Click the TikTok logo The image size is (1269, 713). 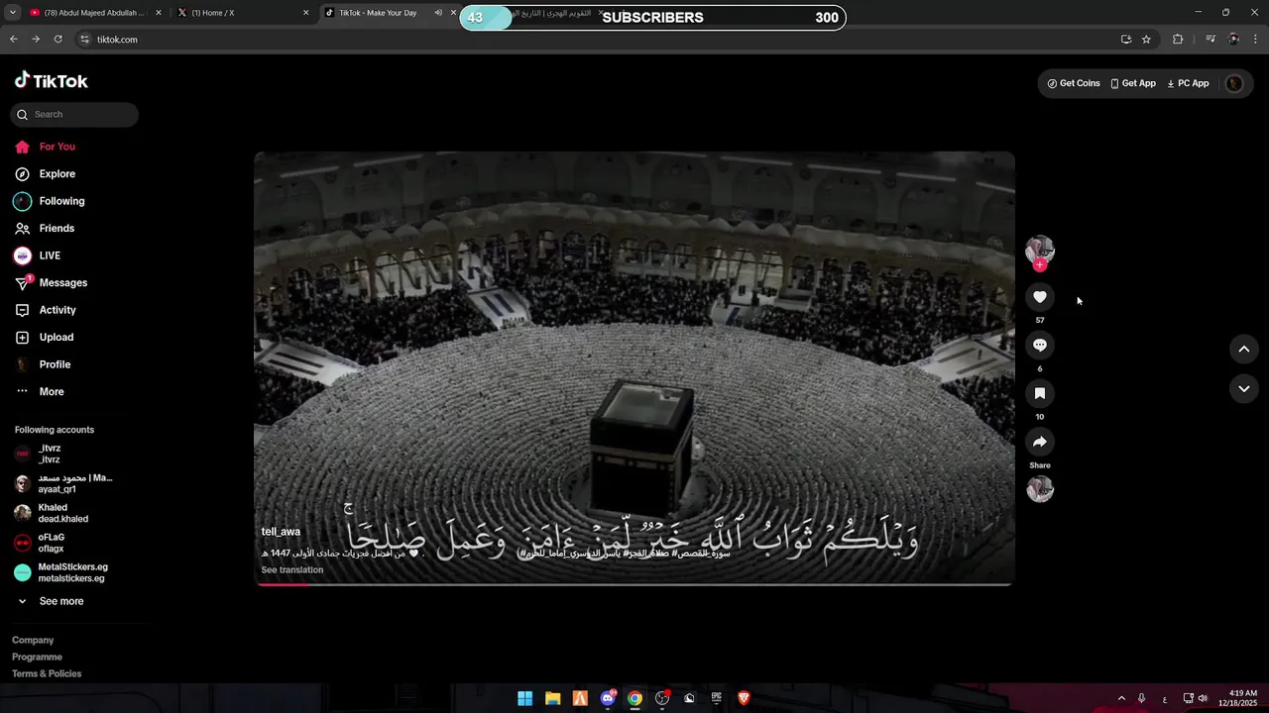coord(52,81)
